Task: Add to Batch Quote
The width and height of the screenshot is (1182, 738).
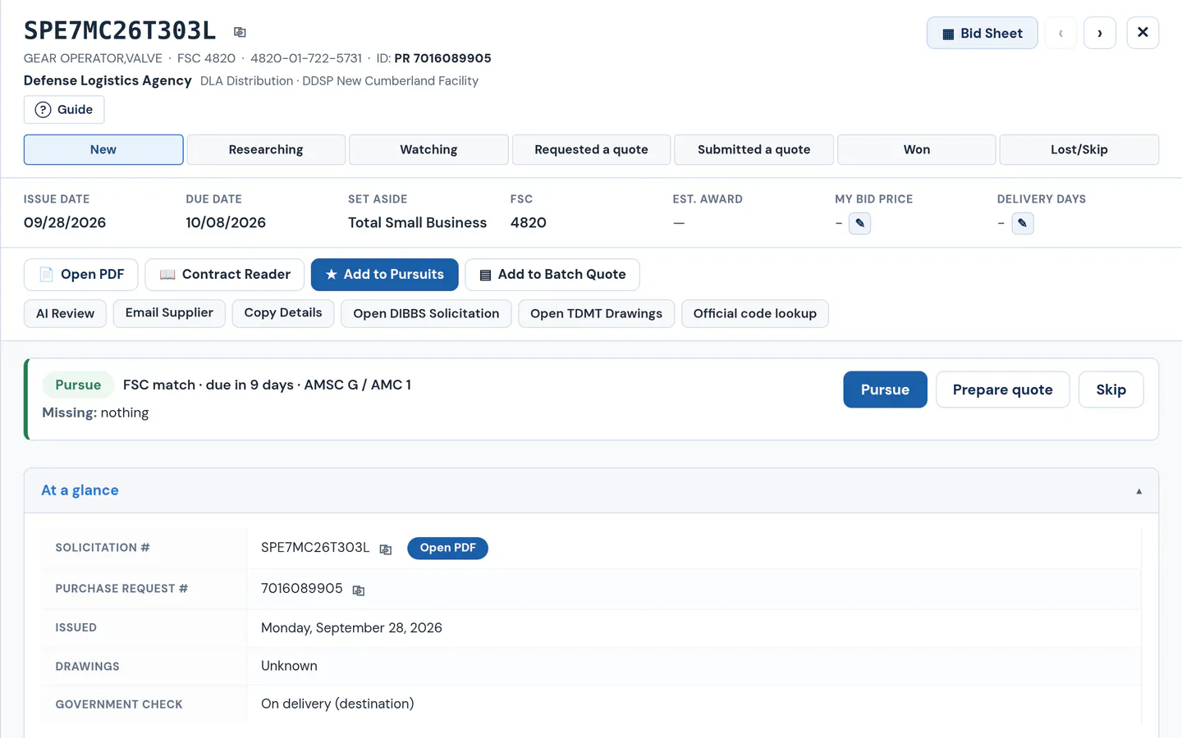Action: point(552,275)
